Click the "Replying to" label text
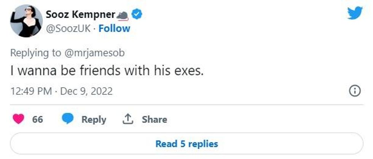Viewport: 373px width, 159px height. click(35, 53)
